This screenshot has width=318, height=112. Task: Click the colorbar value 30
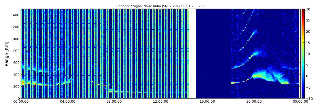click(x=308, y=9)
